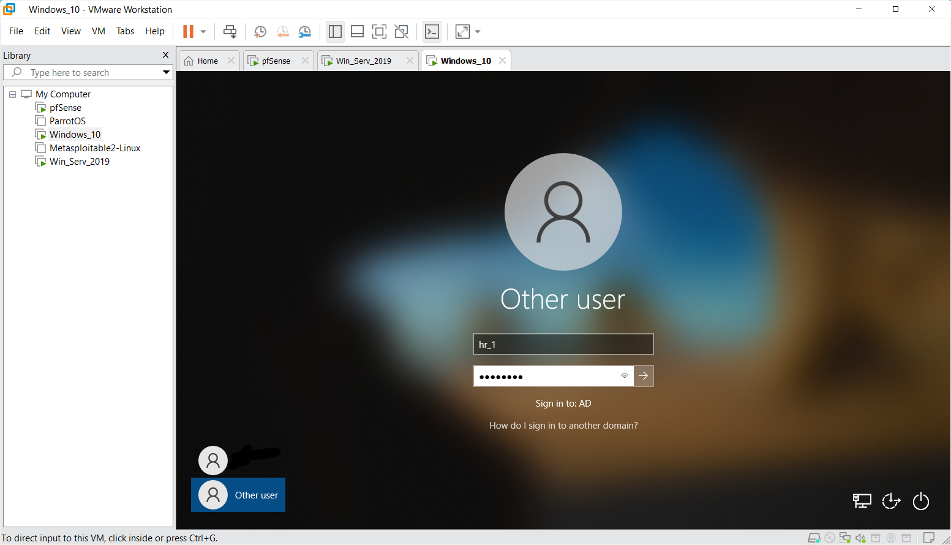The height and width of the screenshot is (545, 951).
Task: Close the Windows_10 tab
Action: point(502,61)
